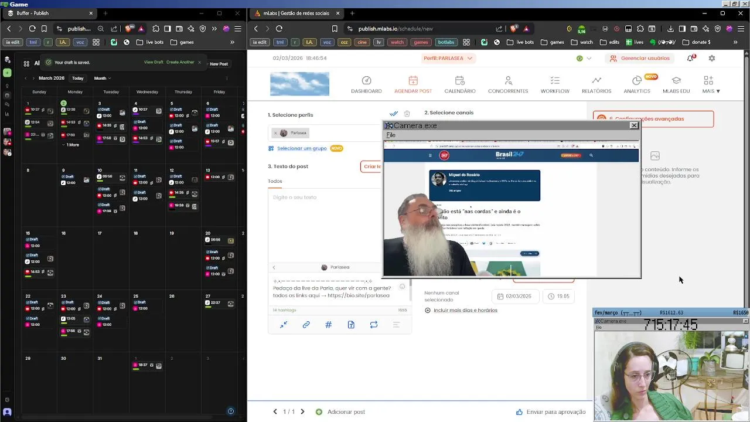750x422 pixels.
Task: Click the double check icon beside Selecione perfis
Action: [x=394, y=114]
